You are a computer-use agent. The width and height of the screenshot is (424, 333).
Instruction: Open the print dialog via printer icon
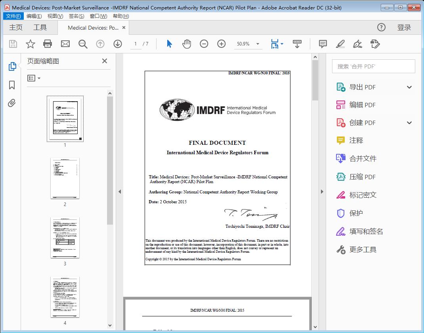click(48, 44)
